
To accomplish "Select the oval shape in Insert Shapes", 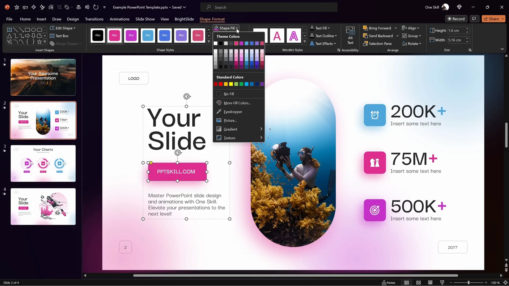I will coord(33,30).
